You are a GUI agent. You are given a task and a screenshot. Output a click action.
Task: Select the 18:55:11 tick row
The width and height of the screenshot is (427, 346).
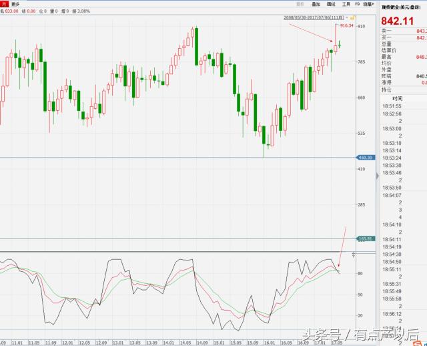pos(404,269)
